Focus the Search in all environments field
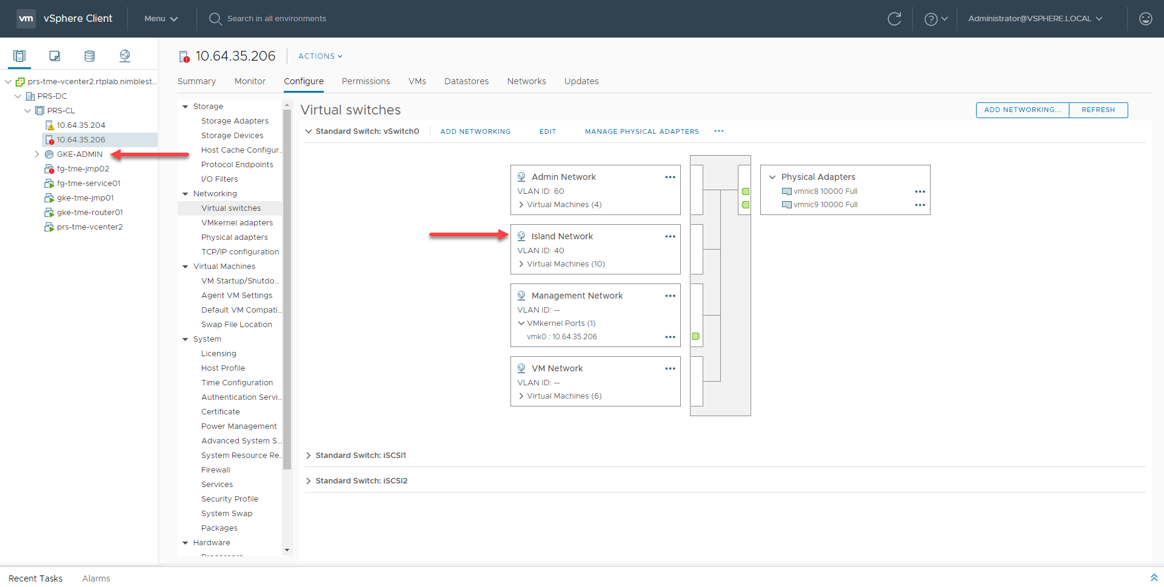Viewport: 1164px width, 587px height. [x=276, y=19]
